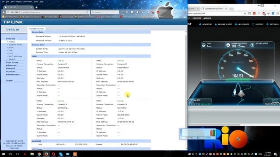Open the System Mode sidebar entry
280x157 pixels.
click(16, 44)
